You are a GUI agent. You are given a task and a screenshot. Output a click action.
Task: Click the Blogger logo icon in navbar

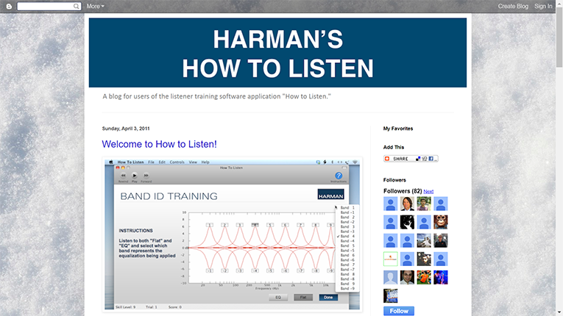click(9, 6)
